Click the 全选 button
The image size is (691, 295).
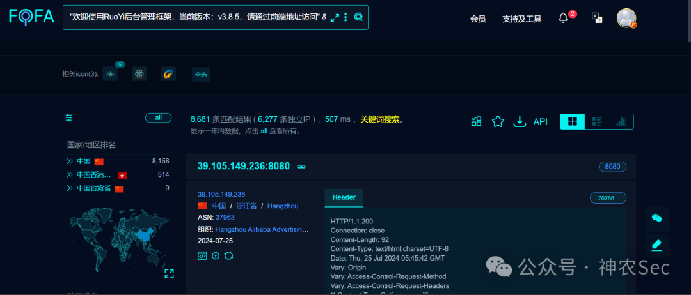point(201,74)
